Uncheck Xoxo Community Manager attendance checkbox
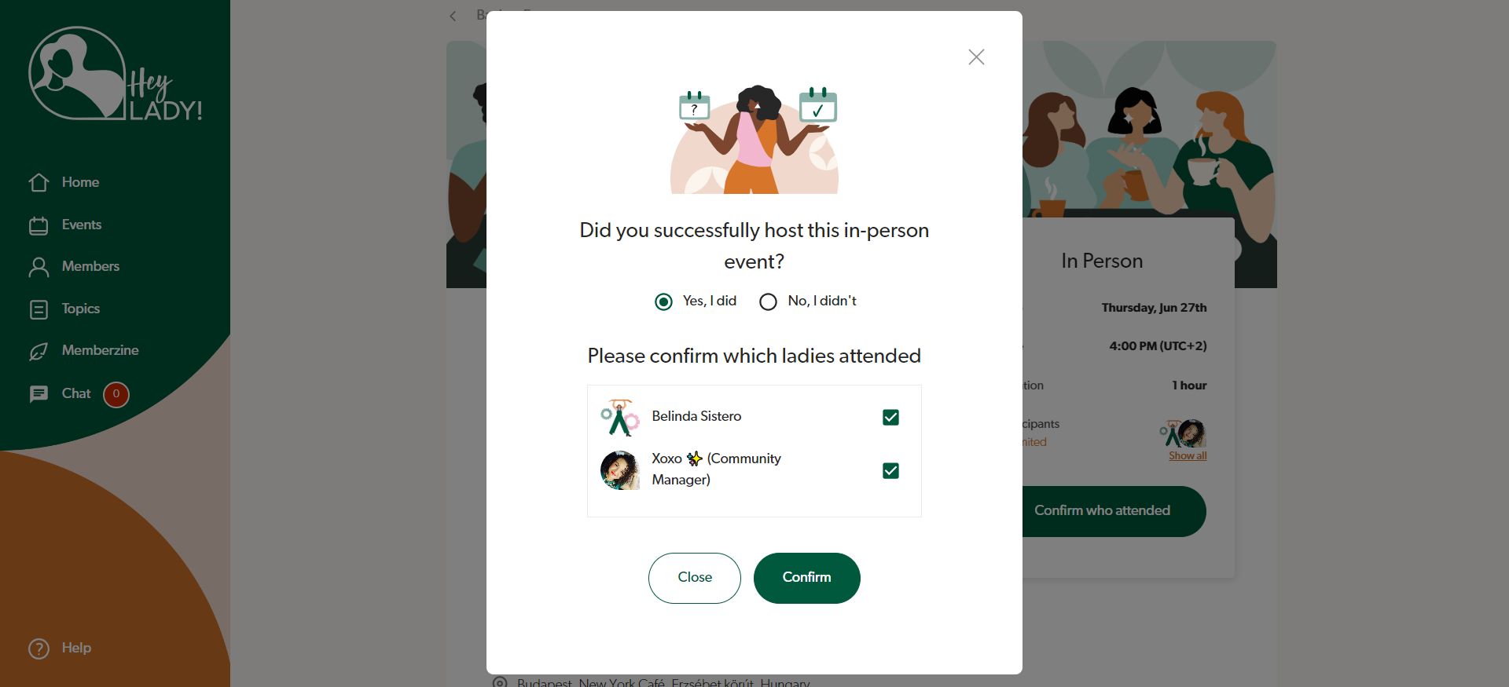This screenshot has height=687, width=1509. [x=890, y=470]
